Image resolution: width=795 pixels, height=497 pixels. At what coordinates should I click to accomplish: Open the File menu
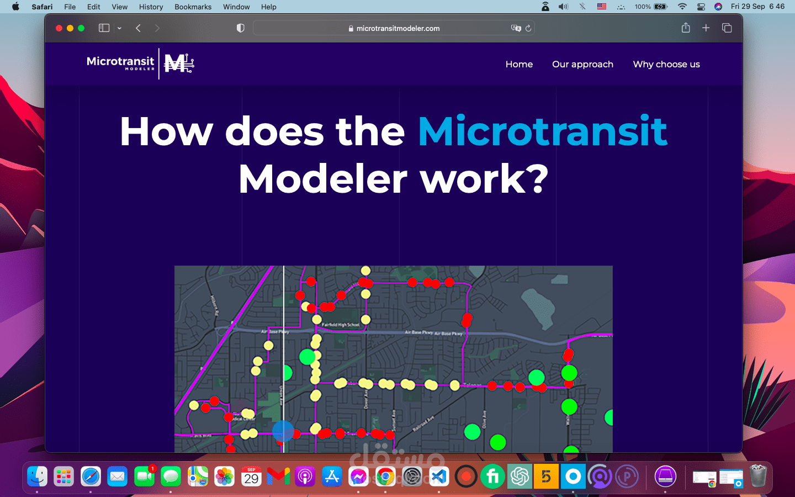pos(70,7)
